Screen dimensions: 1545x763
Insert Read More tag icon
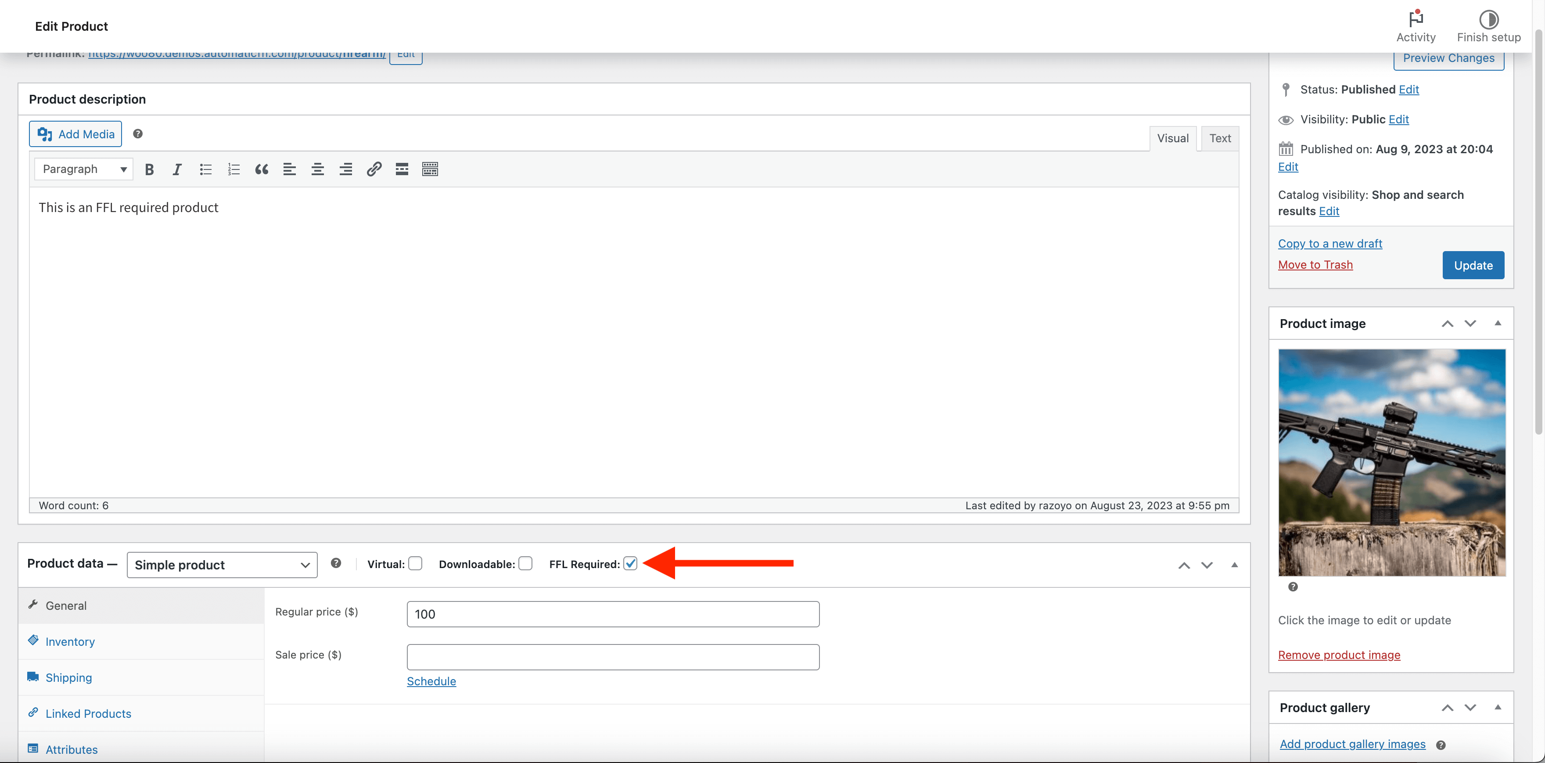pos(402,170)
